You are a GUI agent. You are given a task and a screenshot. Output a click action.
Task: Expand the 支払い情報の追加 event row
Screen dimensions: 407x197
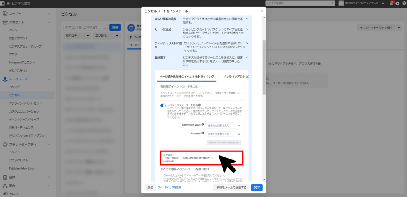pyautogui.click(x=247, y=19)
